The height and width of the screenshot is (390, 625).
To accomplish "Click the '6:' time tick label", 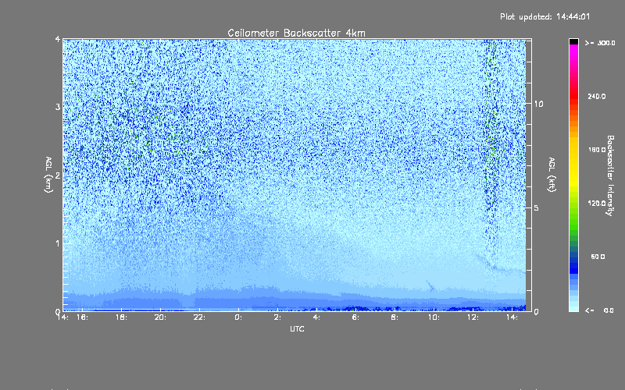I will [355, 317].
